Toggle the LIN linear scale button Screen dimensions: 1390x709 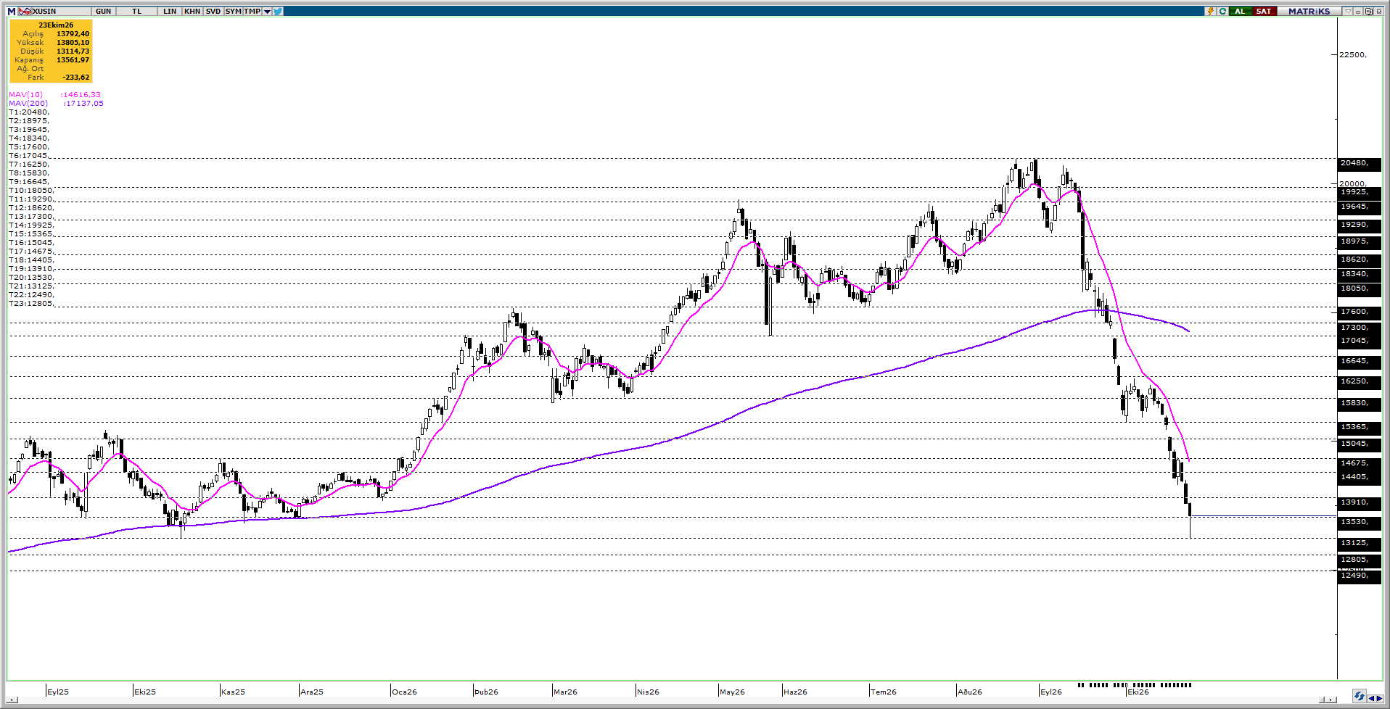coord(170,11)
